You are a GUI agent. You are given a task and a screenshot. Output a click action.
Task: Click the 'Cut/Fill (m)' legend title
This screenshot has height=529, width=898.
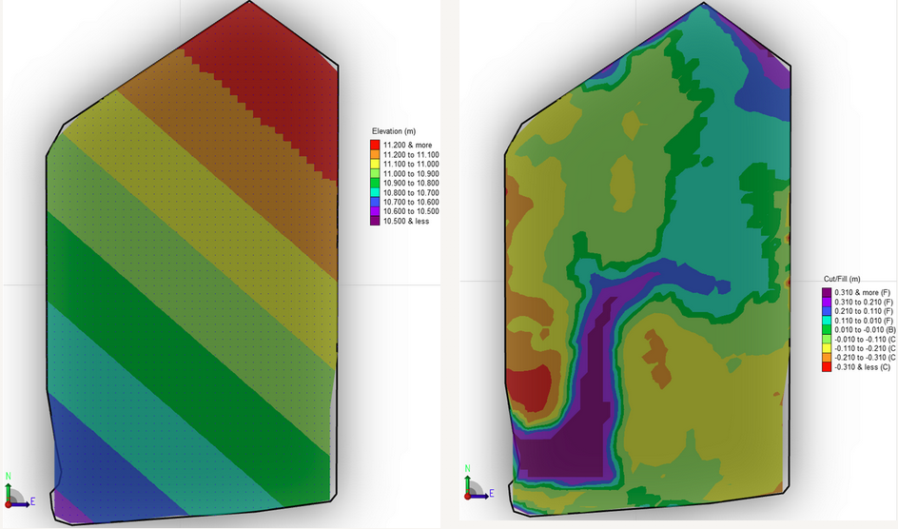point(842,279)
